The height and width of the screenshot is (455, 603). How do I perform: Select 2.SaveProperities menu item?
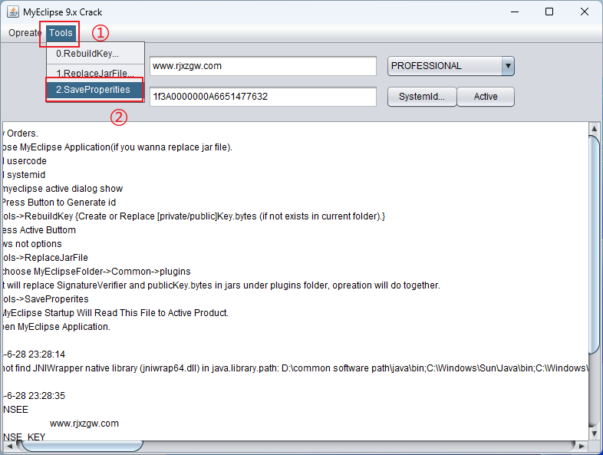[x=94, y=90]
